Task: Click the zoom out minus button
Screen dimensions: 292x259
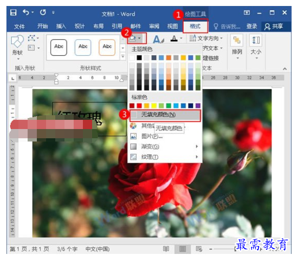Action: pos(211,249)
